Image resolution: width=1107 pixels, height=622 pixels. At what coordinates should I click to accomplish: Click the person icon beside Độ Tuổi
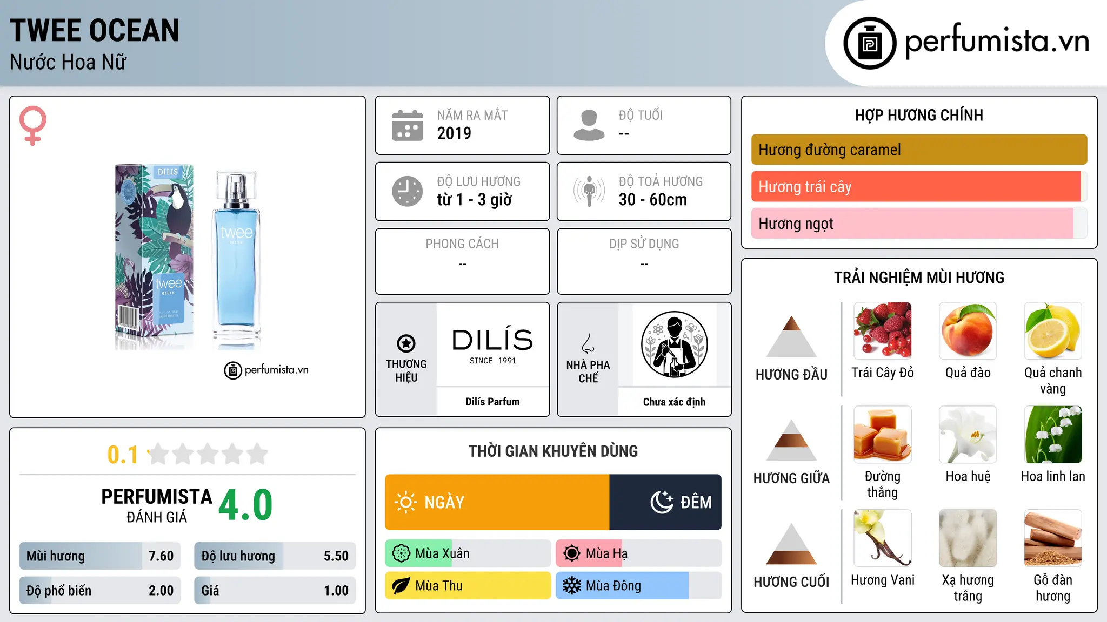point(589,125)
